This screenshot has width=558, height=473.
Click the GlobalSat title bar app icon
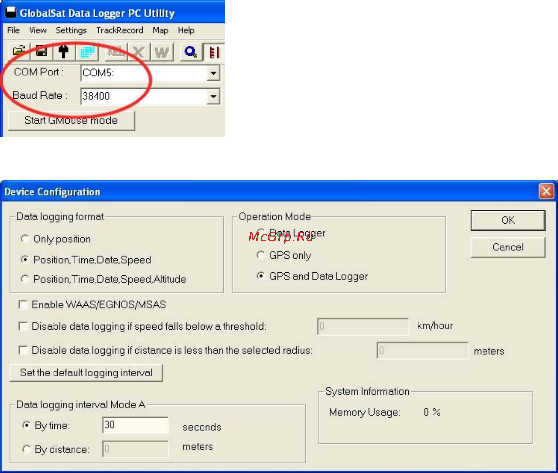tap(11, 12)
